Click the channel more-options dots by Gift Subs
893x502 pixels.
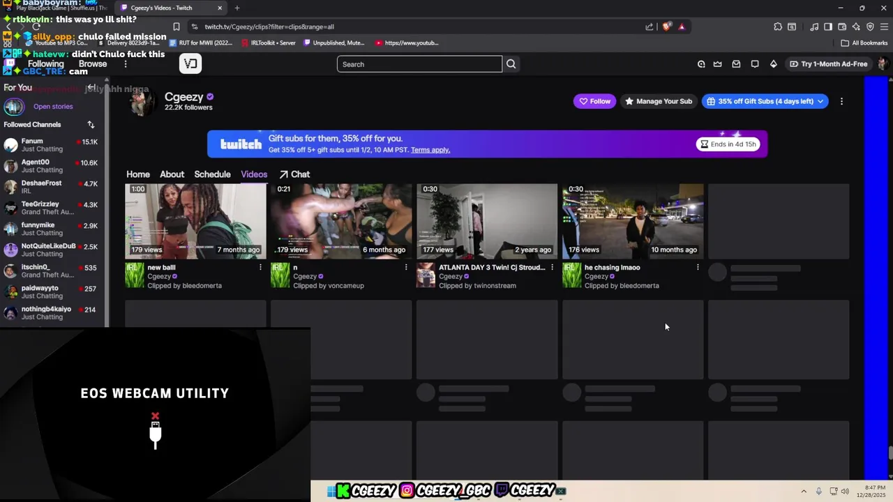tap(841, 101)
